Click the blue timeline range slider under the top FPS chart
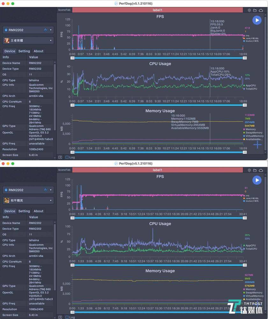This screenshot has width=268, height=319. tap(159, 58)
